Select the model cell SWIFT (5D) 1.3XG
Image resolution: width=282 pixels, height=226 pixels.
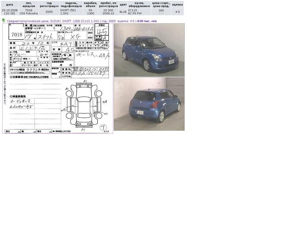(71, 12)
